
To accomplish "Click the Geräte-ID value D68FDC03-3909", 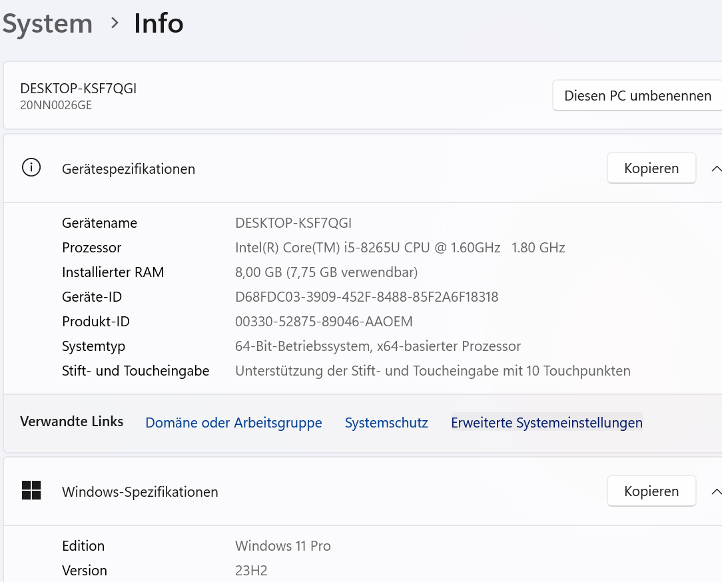I will (x=366, y=296).
